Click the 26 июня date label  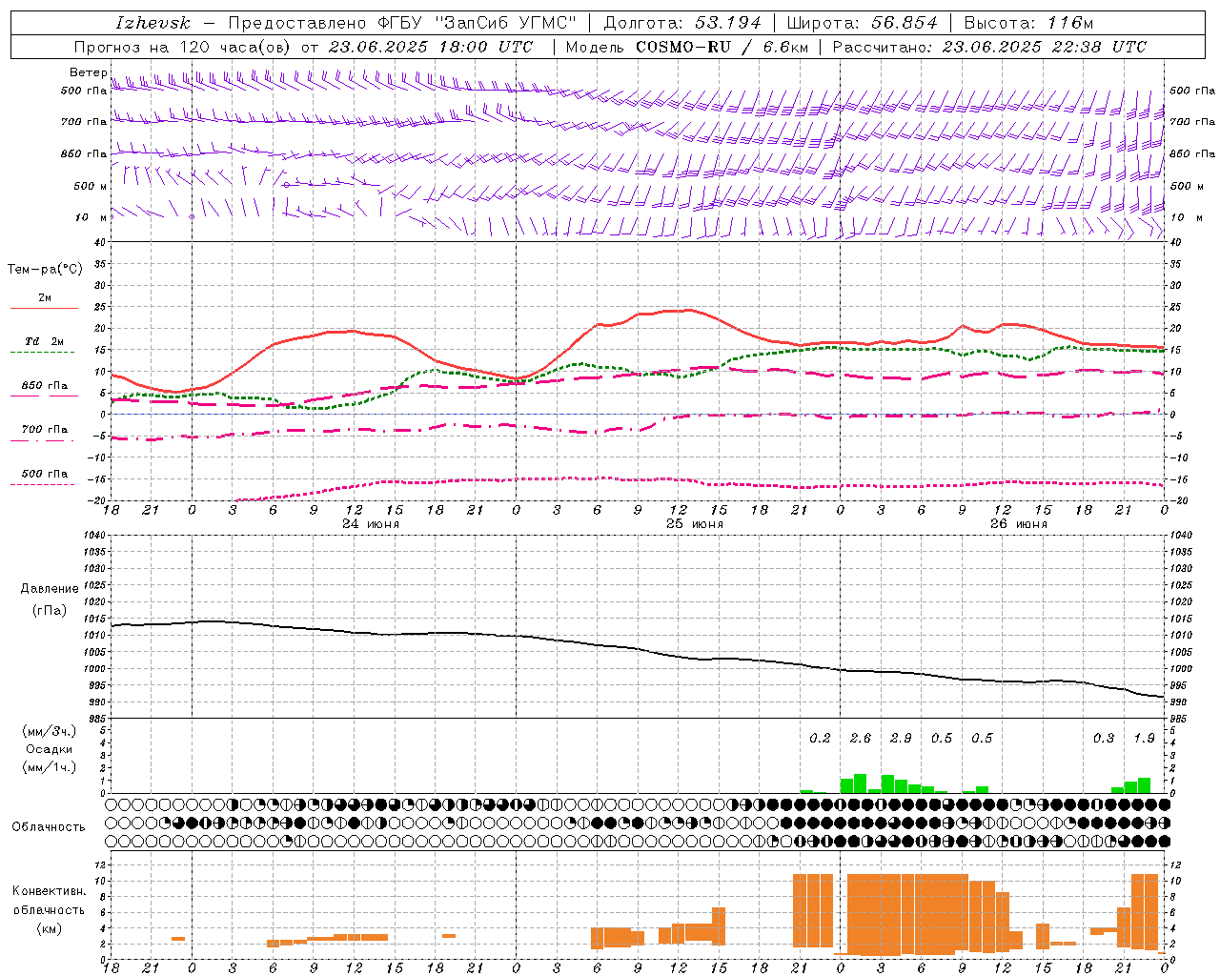click(1018, 524)
